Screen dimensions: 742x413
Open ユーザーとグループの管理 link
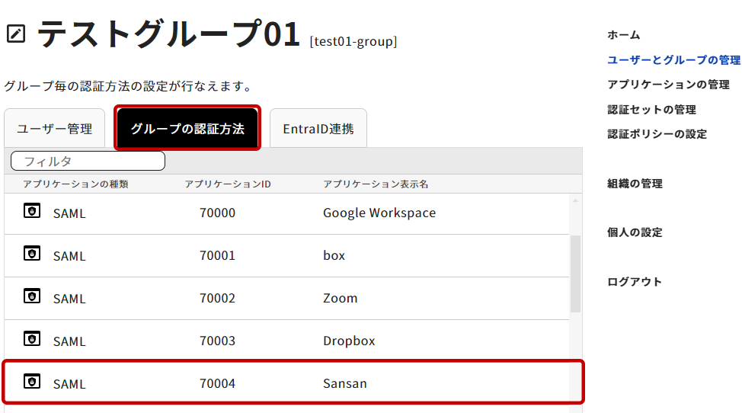pyautogui.click(x=673, y=59)
